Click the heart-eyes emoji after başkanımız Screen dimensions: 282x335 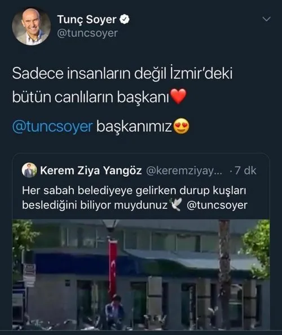[x=181, y=126]
